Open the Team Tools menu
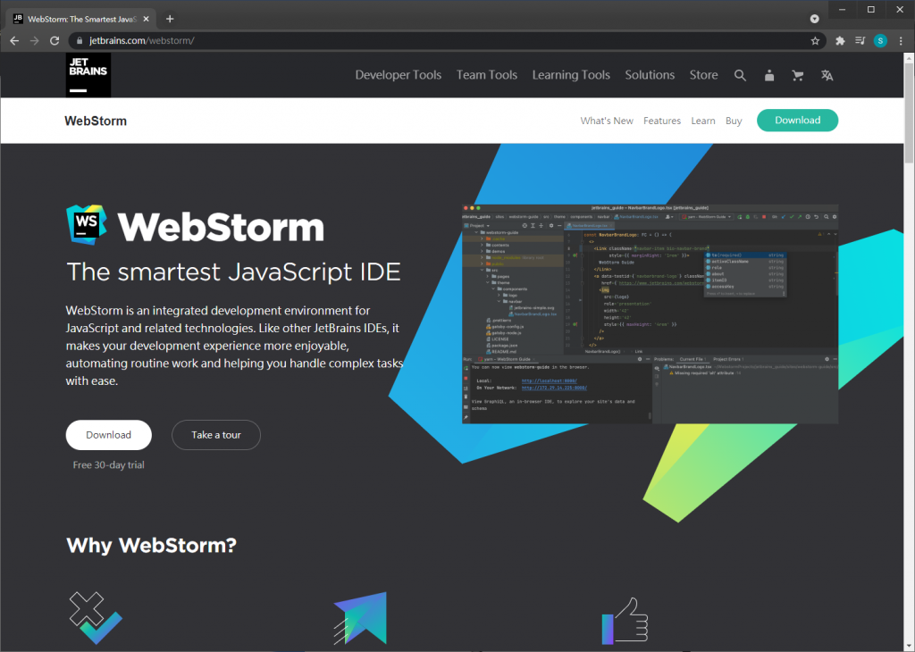This screenshot has height=652, width=915. (487, 75)
